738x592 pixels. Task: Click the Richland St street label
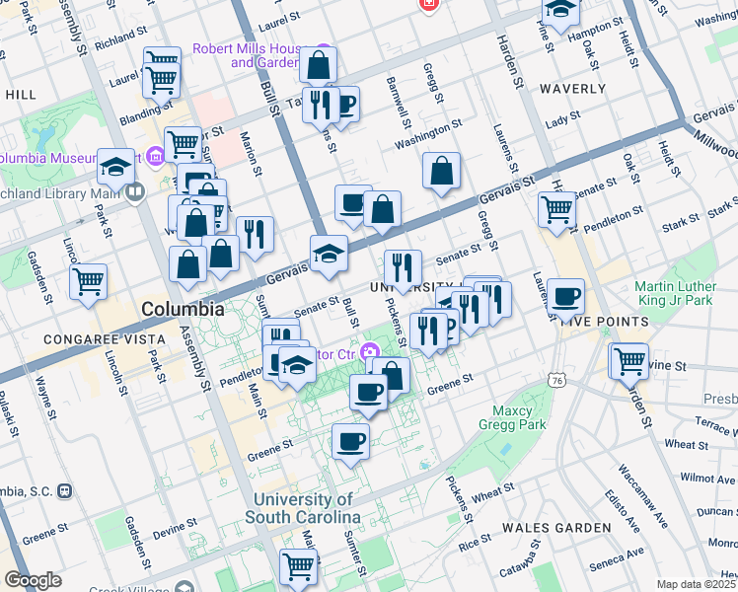point(121,38)
